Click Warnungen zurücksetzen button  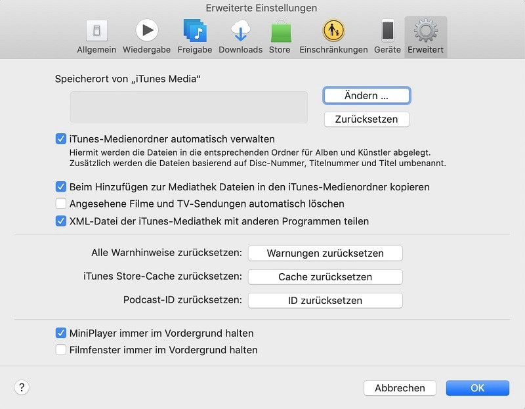point(325,253)
